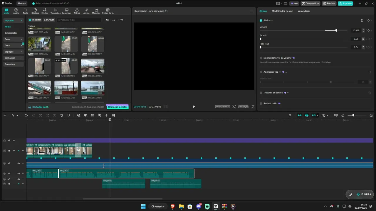Open the Stickers panel

(x=35, y=11)
